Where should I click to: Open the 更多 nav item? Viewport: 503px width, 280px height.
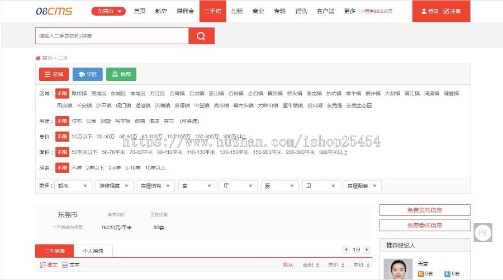tap(350, 11)
